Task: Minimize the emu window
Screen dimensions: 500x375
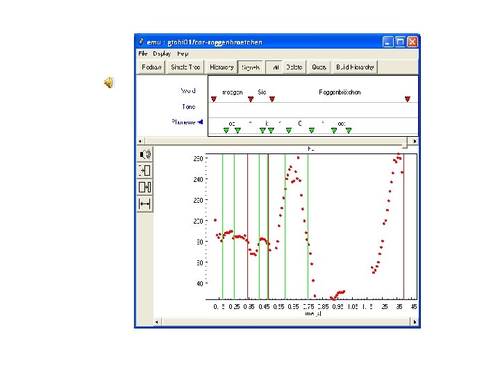Action: click(x=387, y=42)
